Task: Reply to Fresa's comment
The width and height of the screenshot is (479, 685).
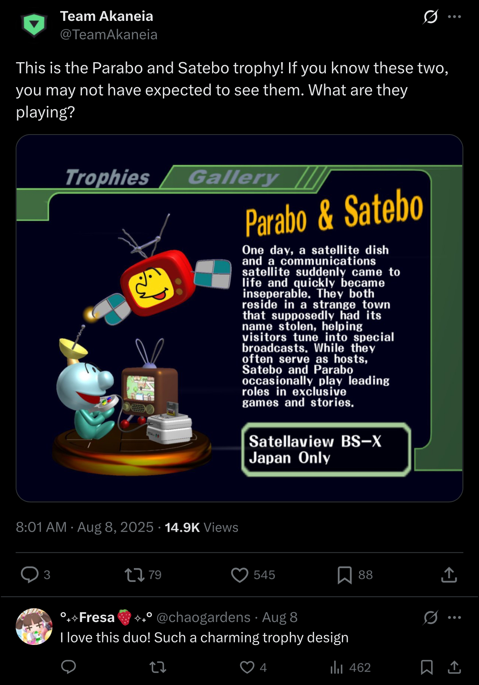Action: point(68,667)
